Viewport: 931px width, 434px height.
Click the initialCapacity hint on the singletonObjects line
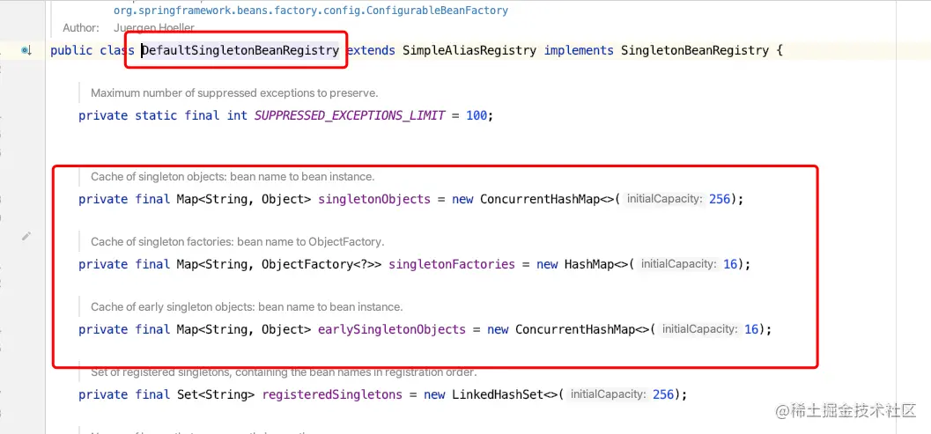pos(664,200)
